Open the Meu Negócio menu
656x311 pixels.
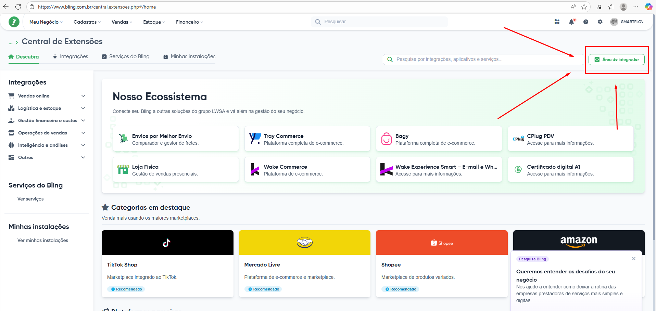(x=46, y=22)
